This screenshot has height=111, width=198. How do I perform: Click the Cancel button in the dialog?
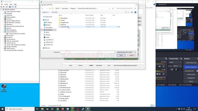coord(131,55)
